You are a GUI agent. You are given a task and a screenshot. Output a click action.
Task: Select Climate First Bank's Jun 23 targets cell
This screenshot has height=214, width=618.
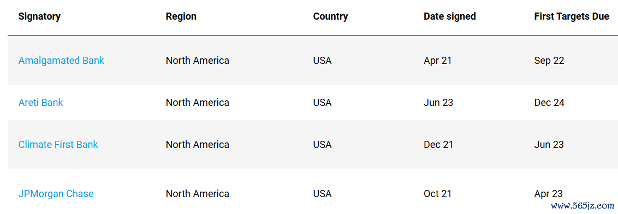(x=549, y=145)
